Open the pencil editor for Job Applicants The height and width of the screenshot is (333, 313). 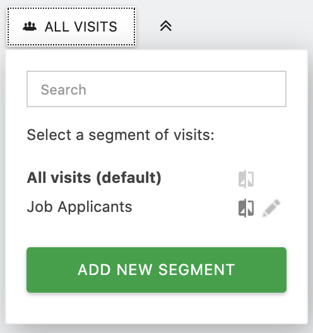[271, 208]
